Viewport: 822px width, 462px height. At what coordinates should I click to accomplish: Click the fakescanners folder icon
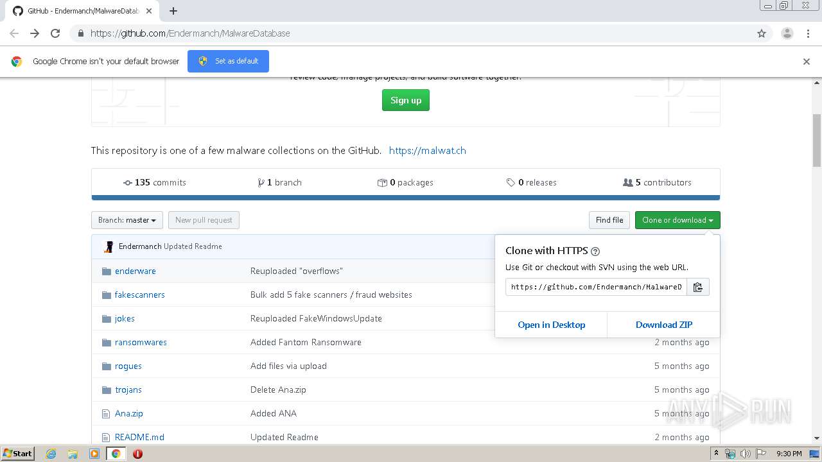[107, 295]
